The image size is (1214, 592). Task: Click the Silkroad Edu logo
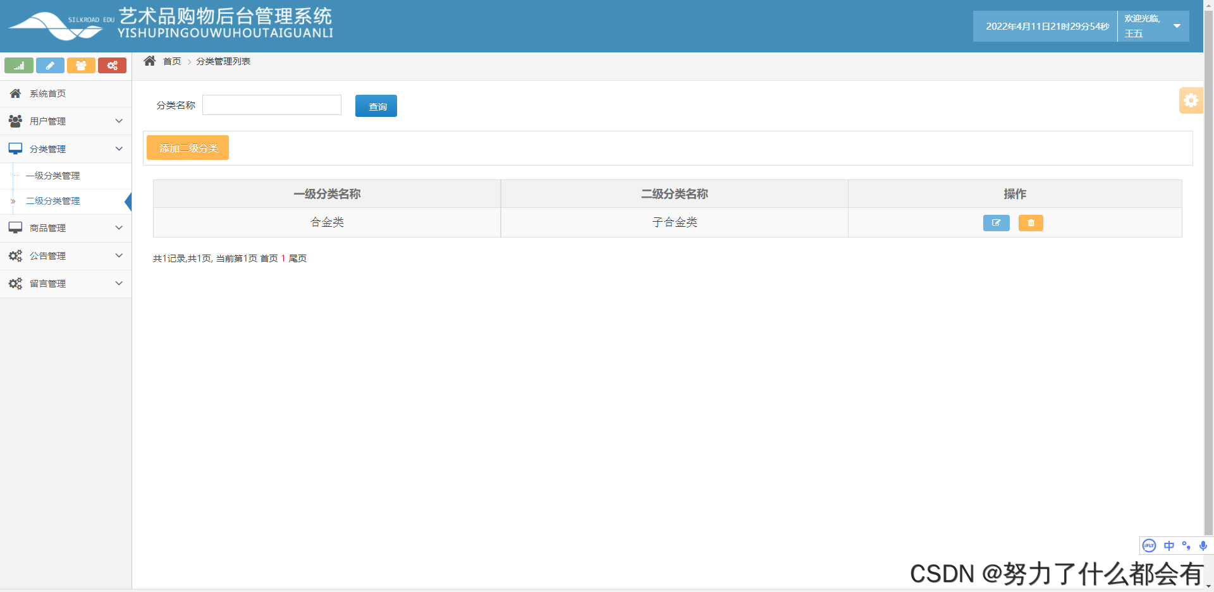click(60, 25)
